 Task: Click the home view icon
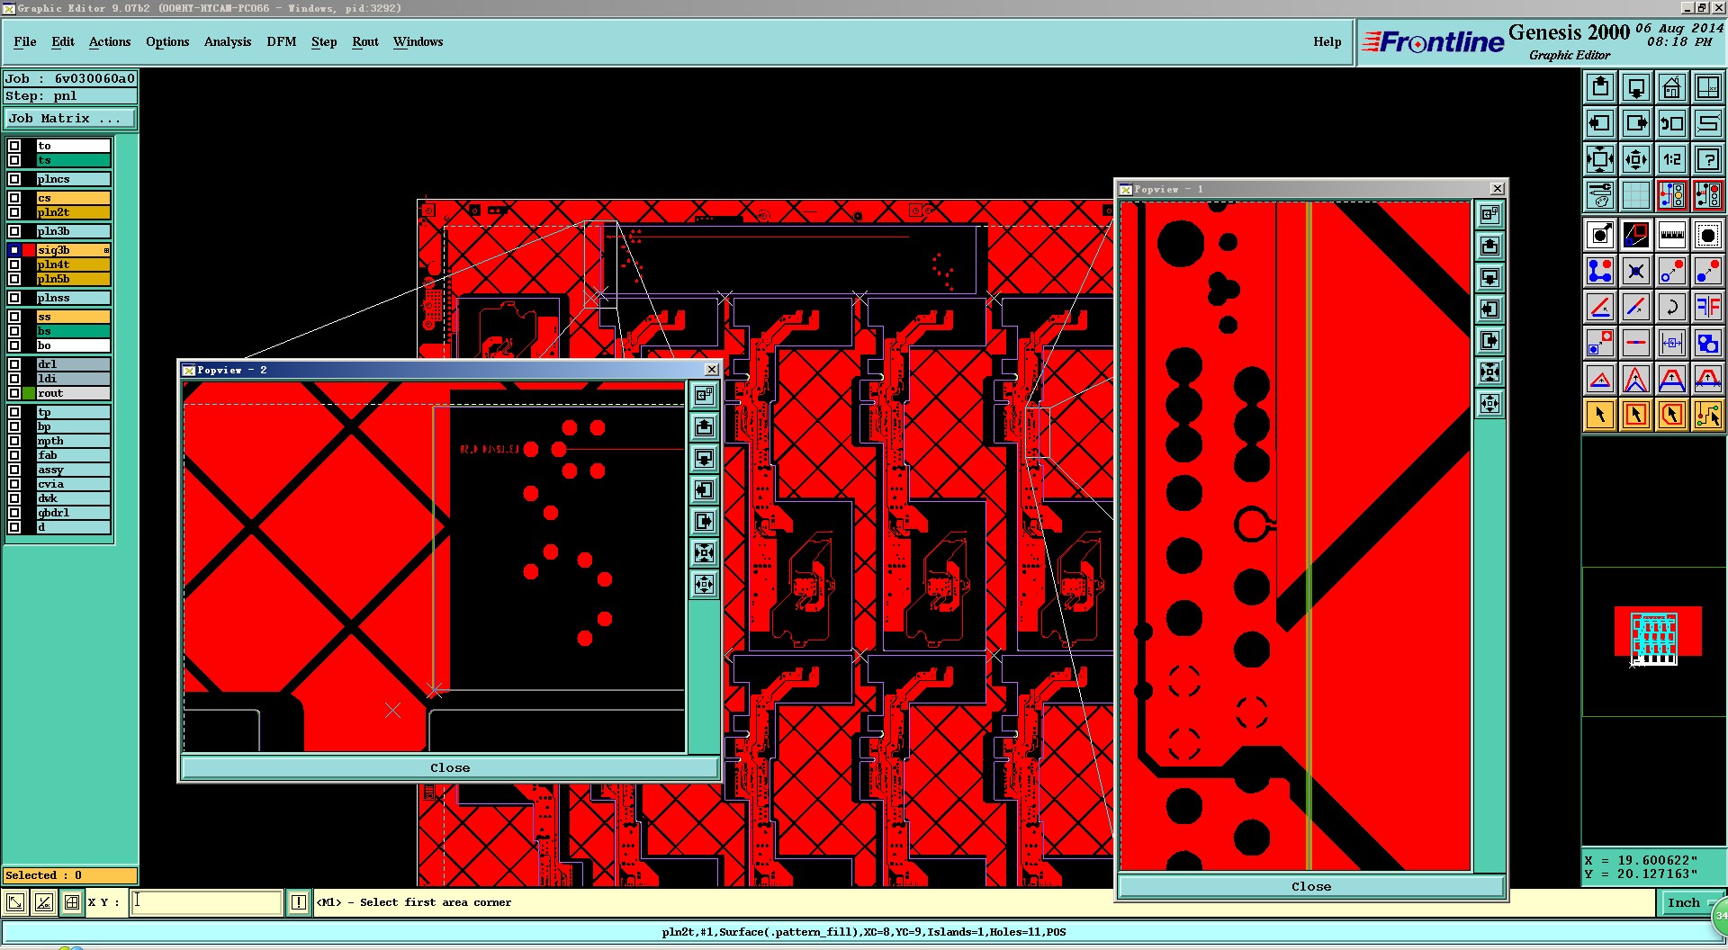point(1672,87)
